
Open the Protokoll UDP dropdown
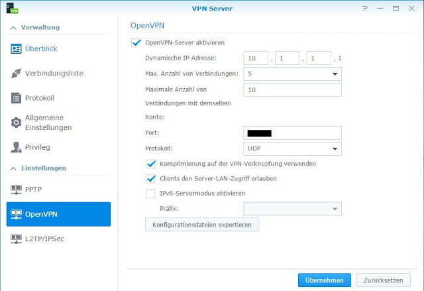292,148
